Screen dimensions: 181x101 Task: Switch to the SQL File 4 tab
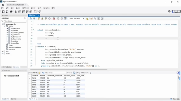coord(33,15)
